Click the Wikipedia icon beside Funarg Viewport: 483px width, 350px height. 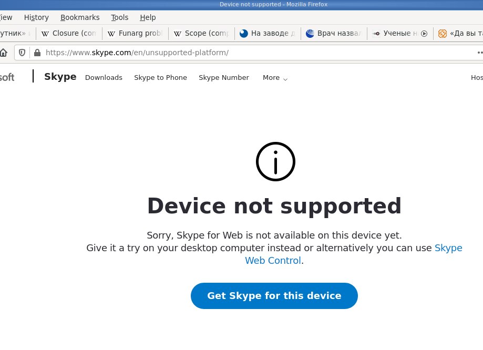point(111,34)
